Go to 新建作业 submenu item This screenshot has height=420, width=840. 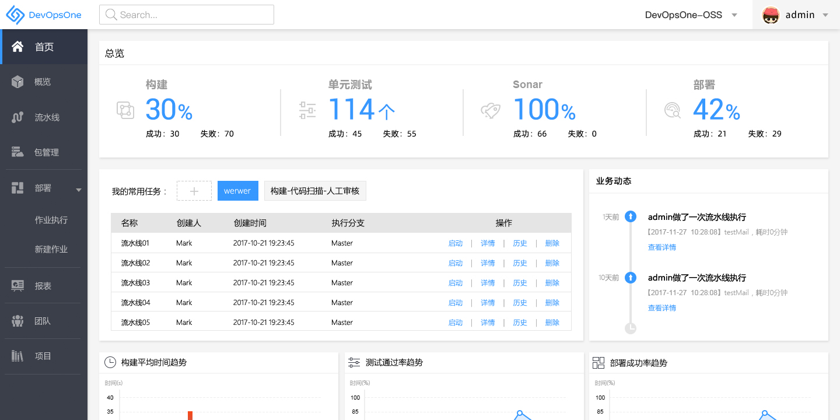[51, 249]
